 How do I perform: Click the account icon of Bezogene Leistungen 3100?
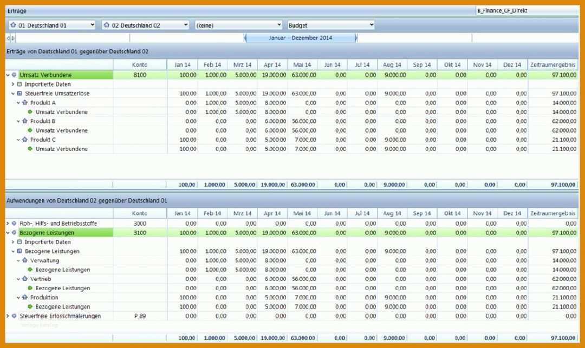[x=14, y=233]
